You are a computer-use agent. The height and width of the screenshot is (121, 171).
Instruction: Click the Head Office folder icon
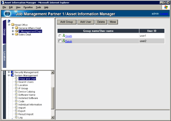(x=12, y=25)
